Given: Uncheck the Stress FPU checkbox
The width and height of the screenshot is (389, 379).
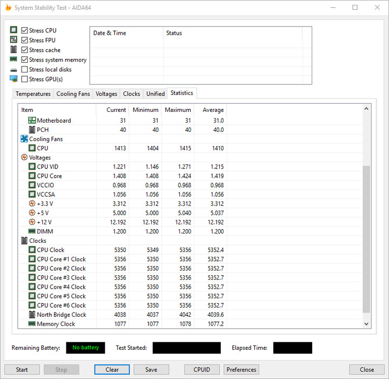Looking at the screenshot, I should [x=24, y=40].
